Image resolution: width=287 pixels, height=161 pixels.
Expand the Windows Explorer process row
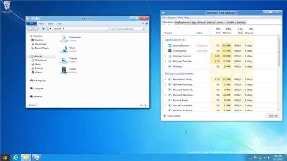166,56
